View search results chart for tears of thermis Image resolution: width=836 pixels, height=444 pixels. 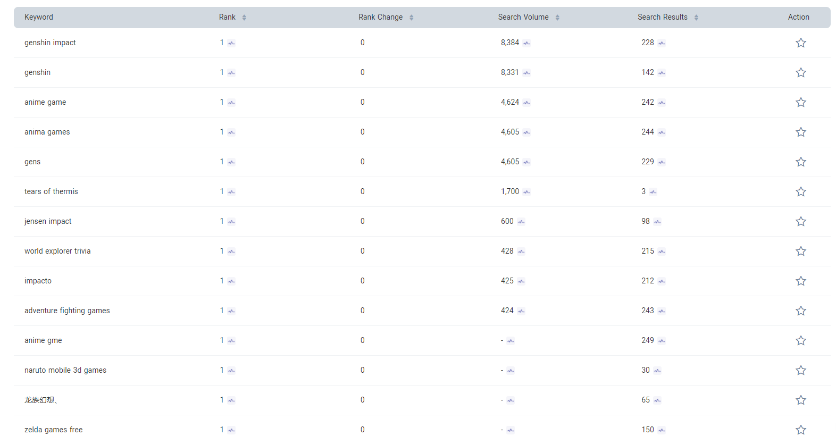(653, 192)
